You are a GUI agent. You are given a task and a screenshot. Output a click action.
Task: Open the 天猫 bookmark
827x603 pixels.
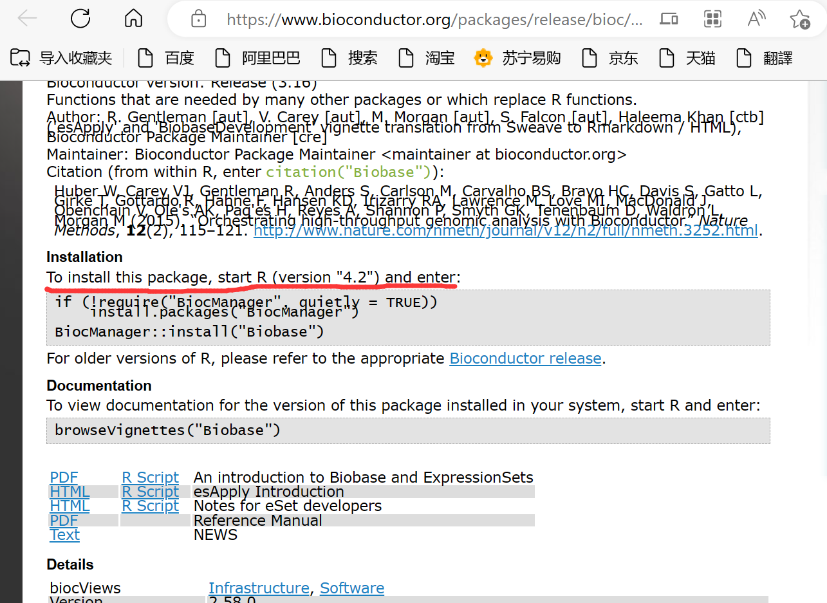(687, 58)
